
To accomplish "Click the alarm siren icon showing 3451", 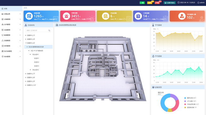I will click(66, 16).
